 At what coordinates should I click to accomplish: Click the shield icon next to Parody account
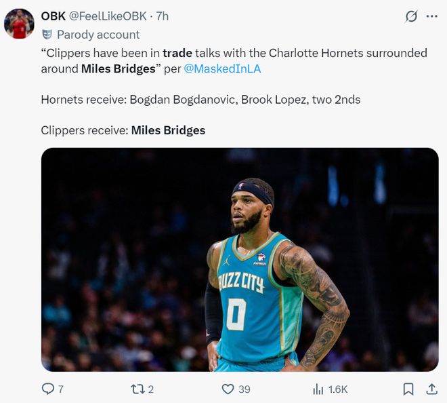[x=47, y=34]
